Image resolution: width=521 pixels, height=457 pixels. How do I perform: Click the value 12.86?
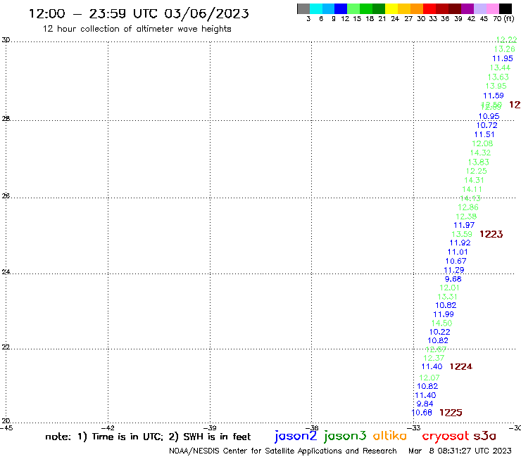pyautogui.click(x=468, y=207)
